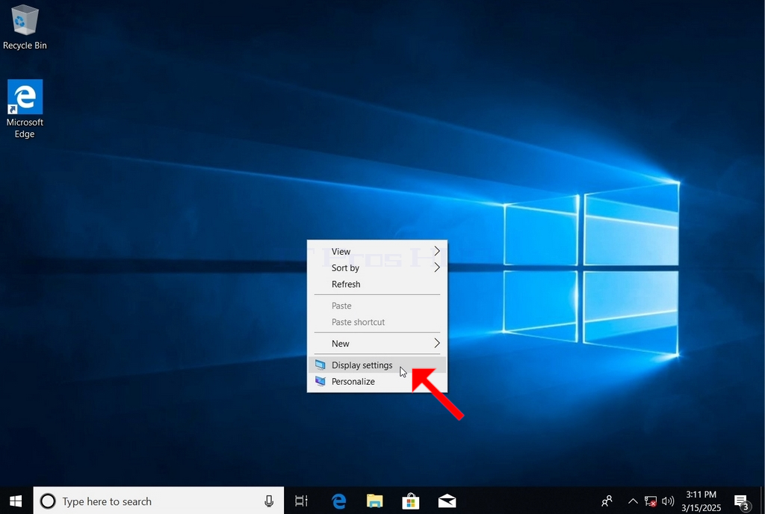Open the Windows Start menu
765x514 pixels.
(x=16, y=501)
